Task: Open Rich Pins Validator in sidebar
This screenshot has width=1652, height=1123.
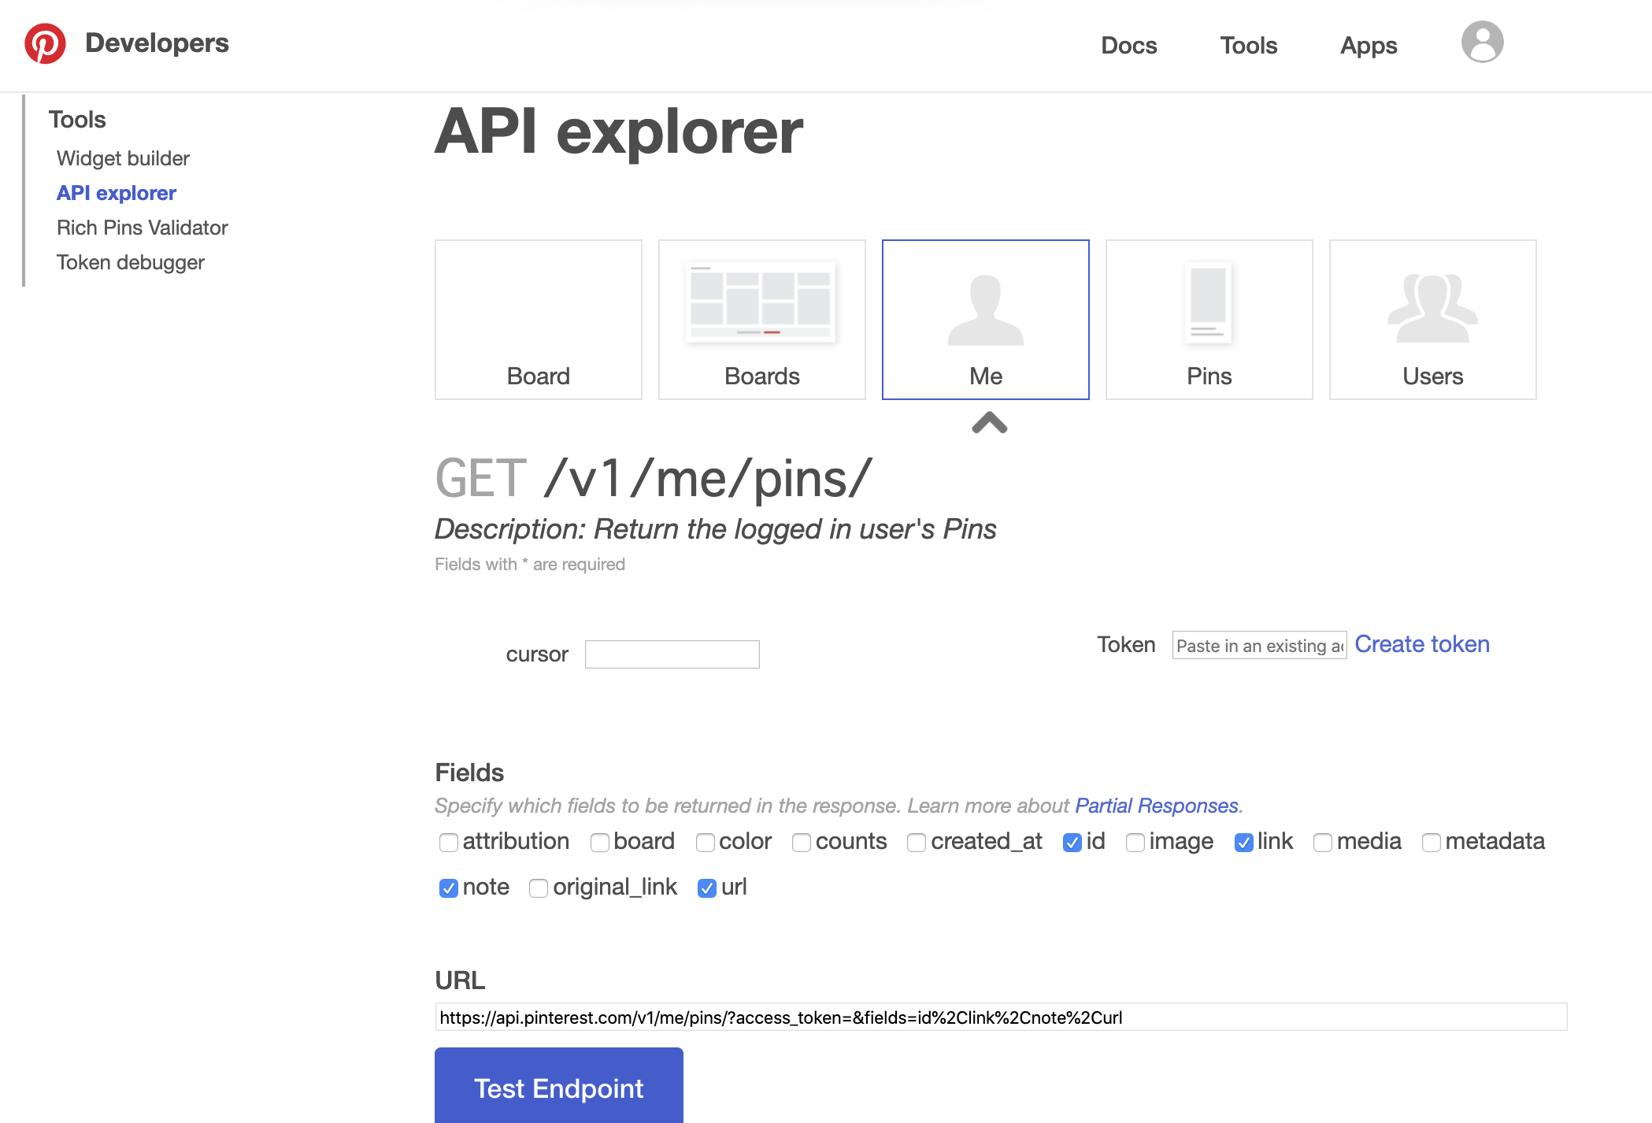Action: pyautogui.click(x=142, y=228)
